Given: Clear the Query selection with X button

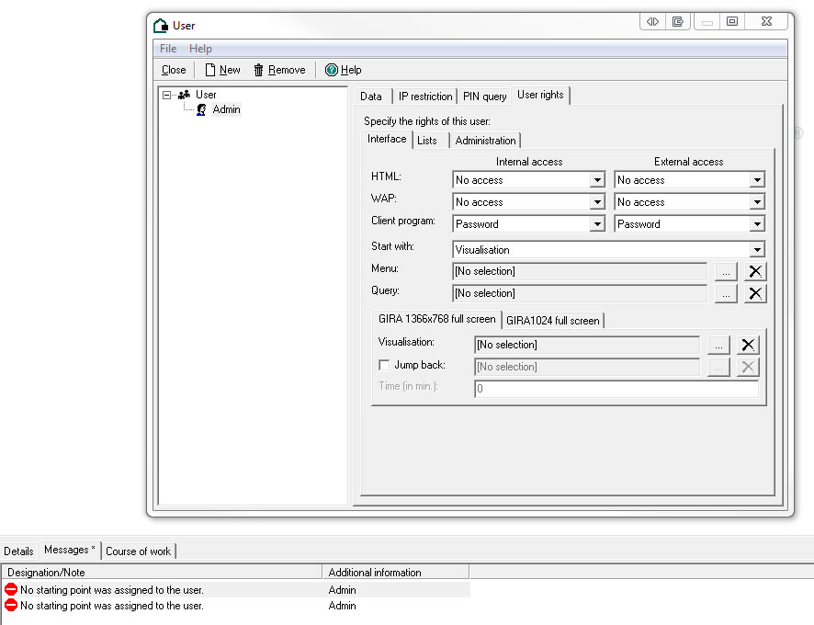Looking at the screenshot, I should coord(755,293).
